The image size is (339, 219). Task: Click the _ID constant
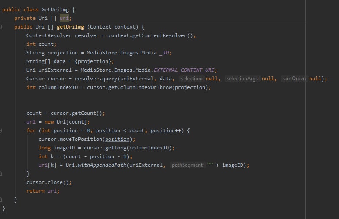coord(164,53)
